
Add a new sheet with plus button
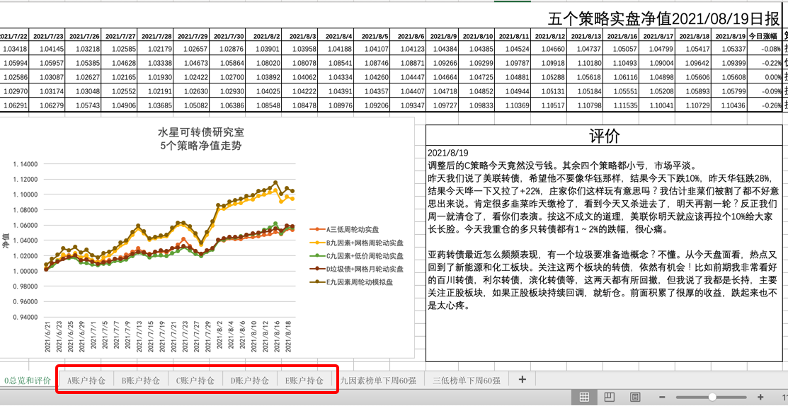pyautogui.click(x=523, y=380)
